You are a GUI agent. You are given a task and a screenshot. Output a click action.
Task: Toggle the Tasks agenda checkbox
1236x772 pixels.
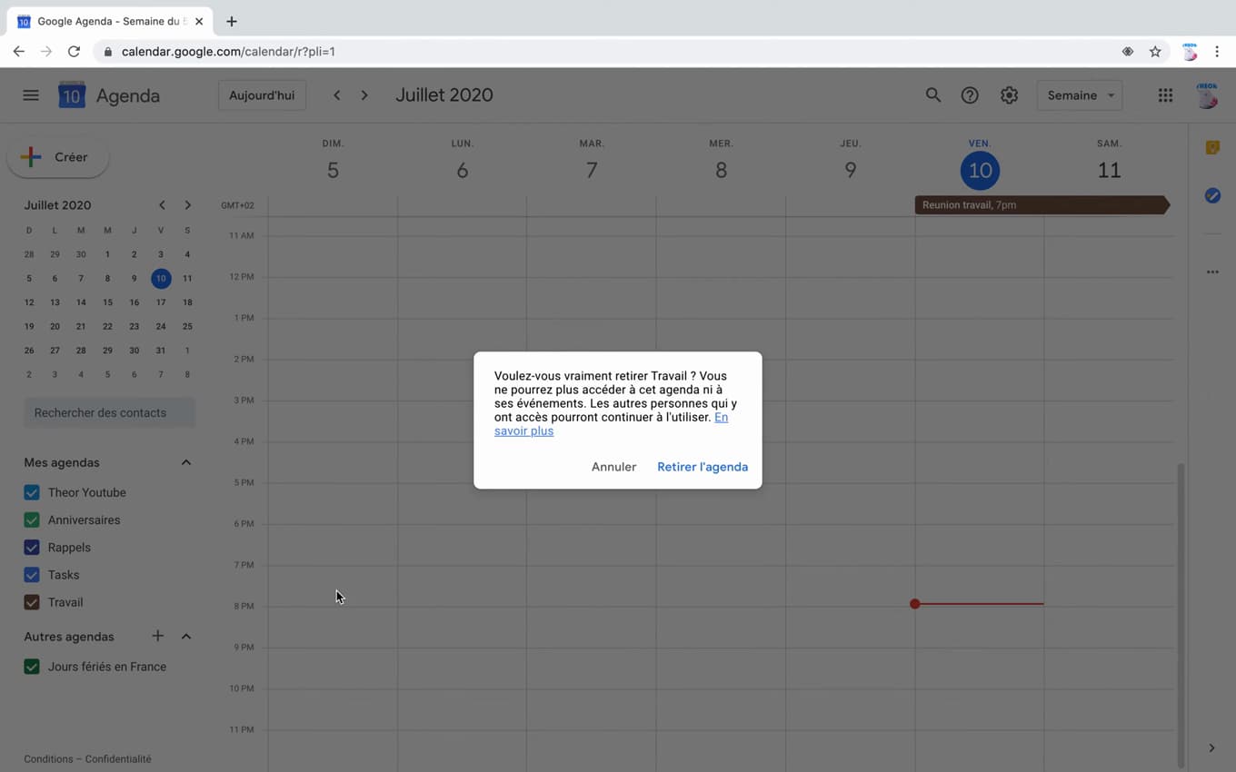32,574
